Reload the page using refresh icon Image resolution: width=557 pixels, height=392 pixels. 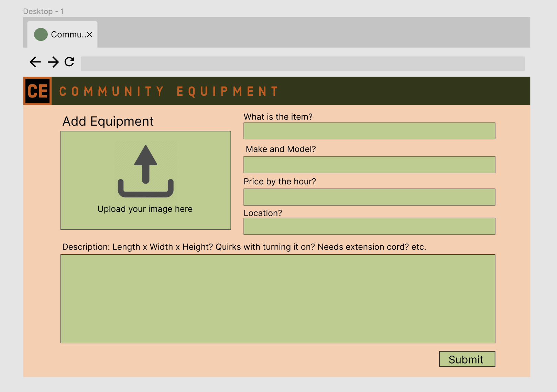pos(69,62)
